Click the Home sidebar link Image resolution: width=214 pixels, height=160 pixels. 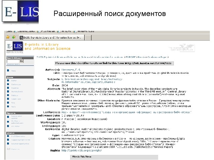click(x=13, y=71)
